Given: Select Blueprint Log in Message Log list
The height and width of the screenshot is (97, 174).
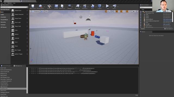Looking at the screenshot, I should click(4, 74).
